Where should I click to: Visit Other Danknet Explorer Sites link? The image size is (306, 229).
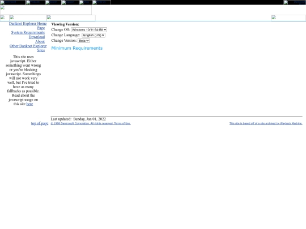(x=28, y=48)
